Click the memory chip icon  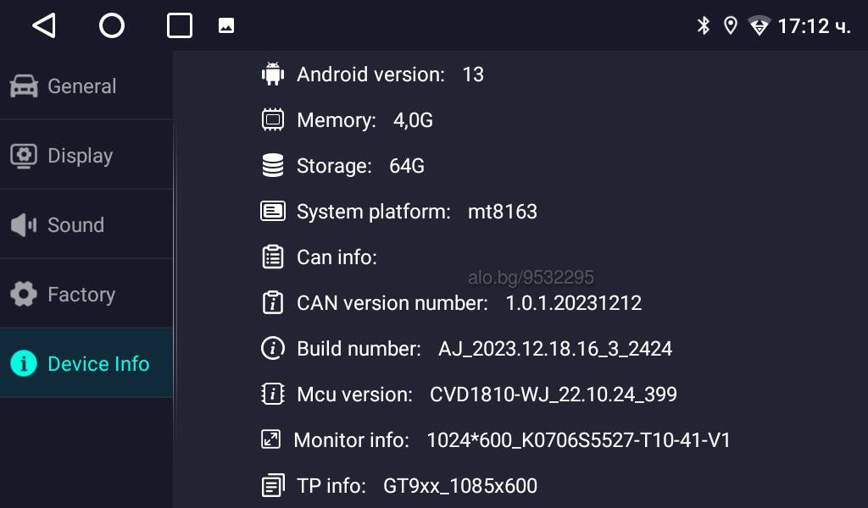click(x=273, y=120)
